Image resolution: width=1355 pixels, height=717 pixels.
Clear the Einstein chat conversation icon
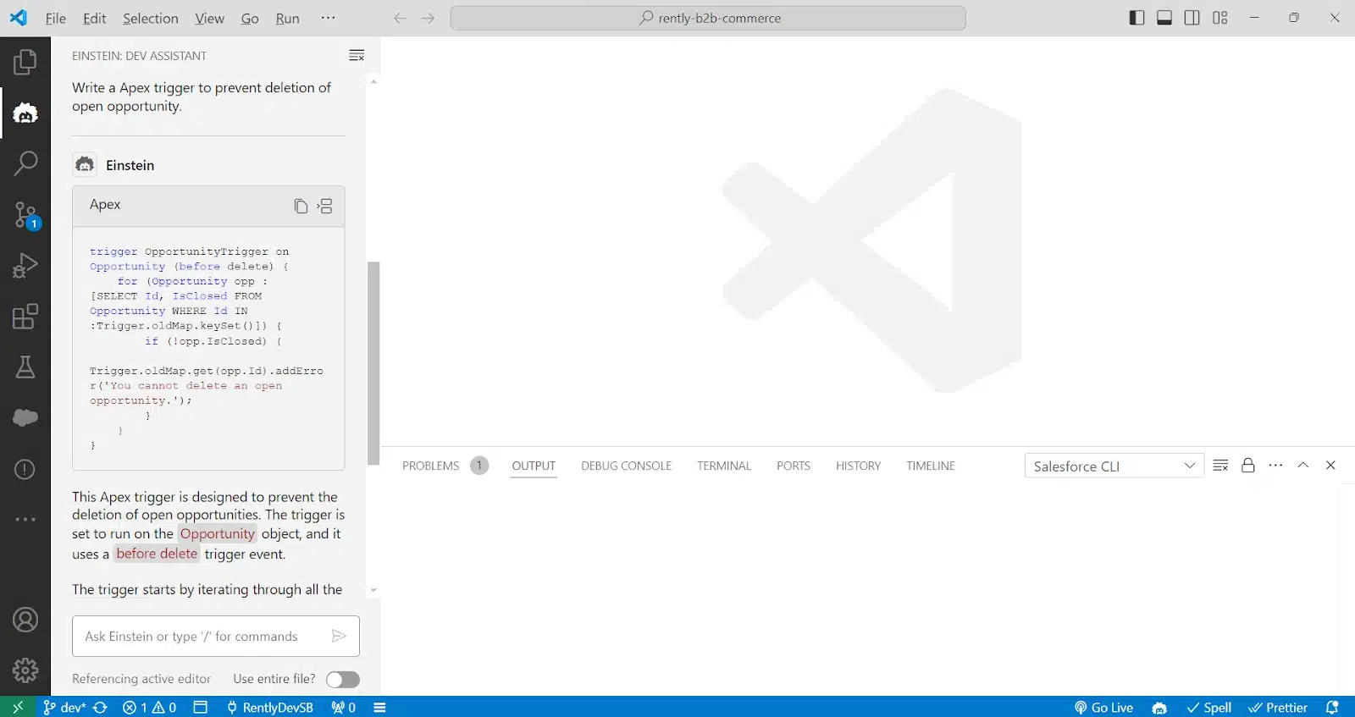(357, 55)
